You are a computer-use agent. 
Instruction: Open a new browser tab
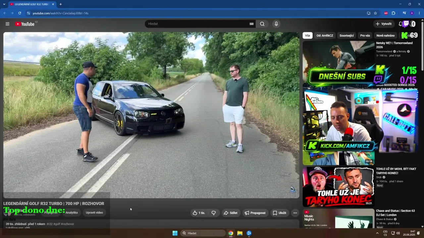tap(60, 4)
